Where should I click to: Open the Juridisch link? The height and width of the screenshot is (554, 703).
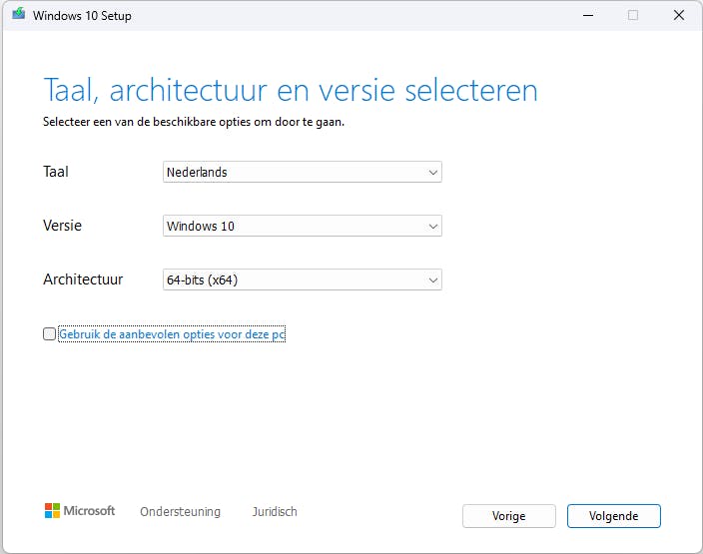[275, 512]
